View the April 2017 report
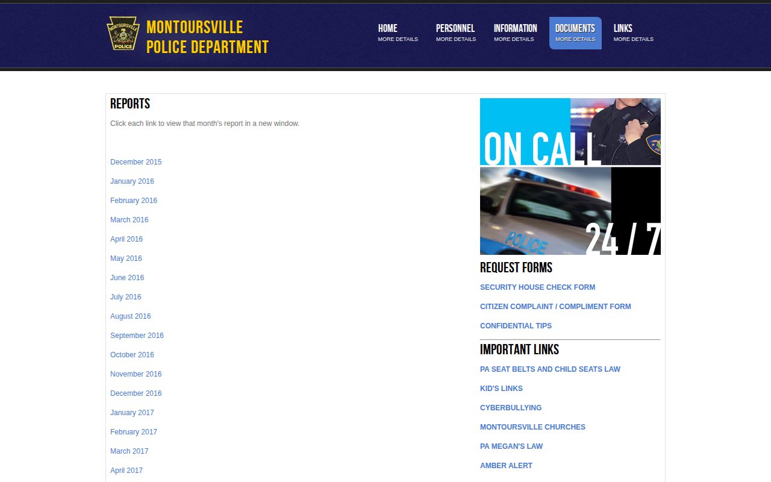The height and width of the screenshot is (482, 771). pos(126,471)
